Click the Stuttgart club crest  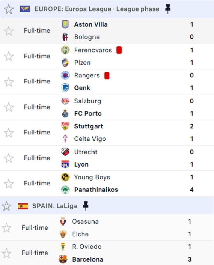65,126
